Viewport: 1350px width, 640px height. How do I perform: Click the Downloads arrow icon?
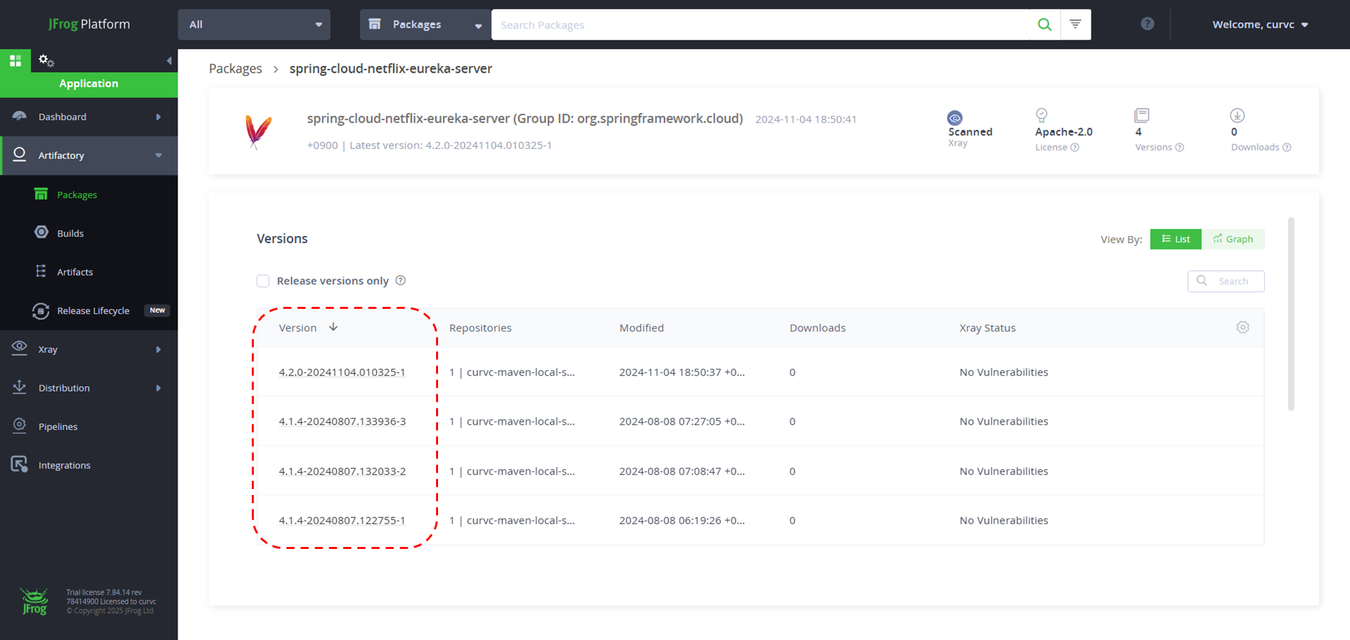click(x=1237, y=115)
